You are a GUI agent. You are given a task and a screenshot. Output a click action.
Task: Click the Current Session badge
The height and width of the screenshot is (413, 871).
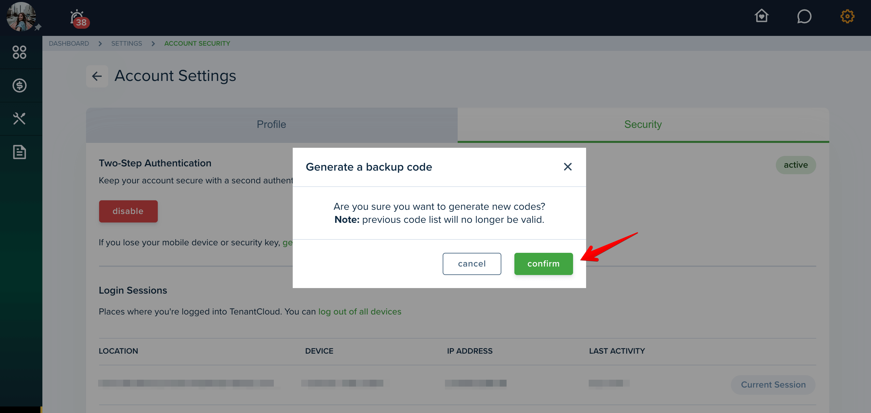tap(773, 385)
